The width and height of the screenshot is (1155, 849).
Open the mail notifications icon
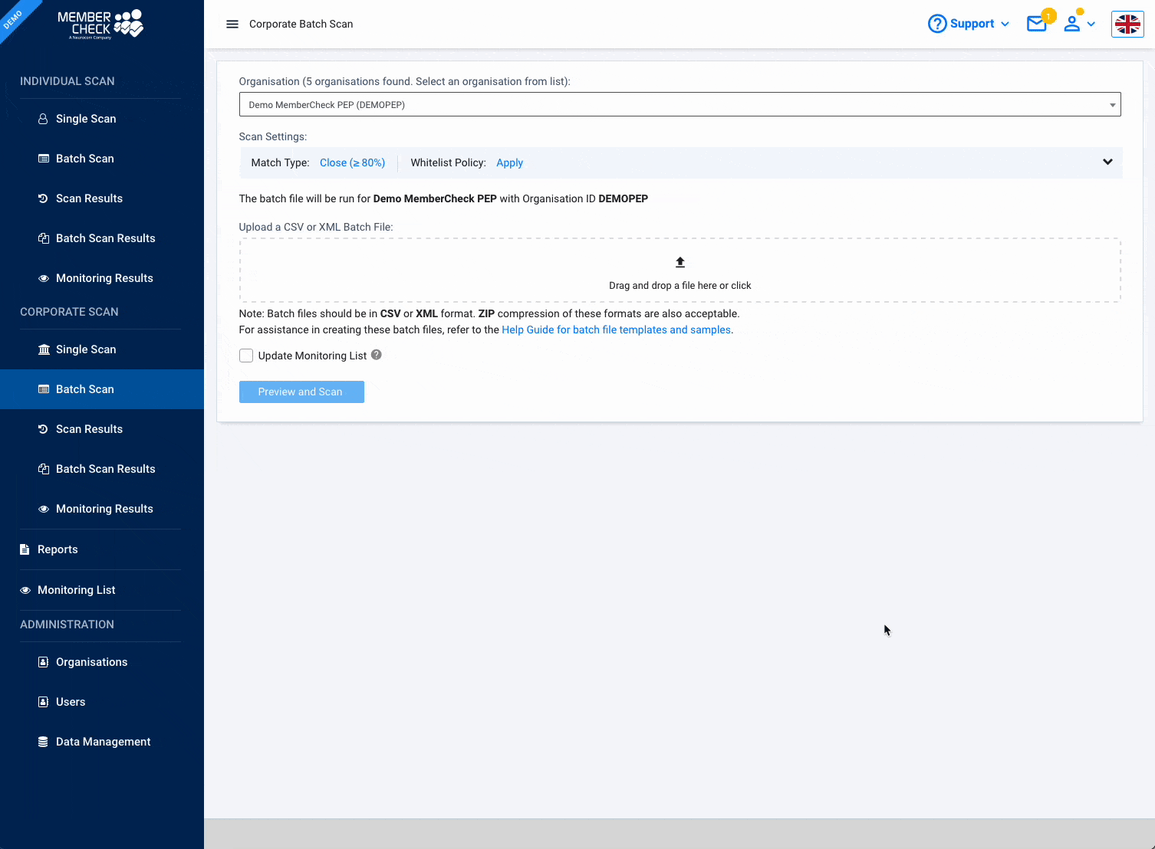1037,24
